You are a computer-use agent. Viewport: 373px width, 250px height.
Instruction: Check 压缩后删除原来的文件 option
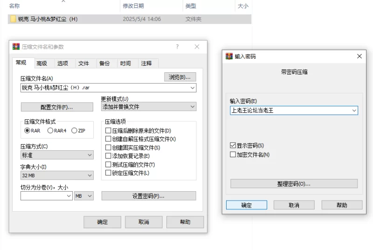point(109,131)
